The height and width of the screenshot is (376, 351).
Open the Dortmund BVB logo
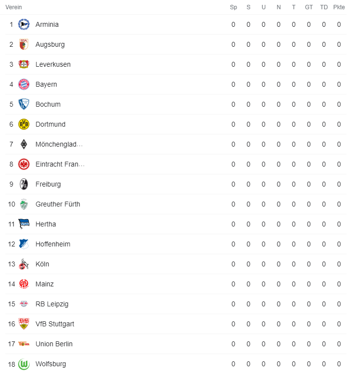coord(23,124)
